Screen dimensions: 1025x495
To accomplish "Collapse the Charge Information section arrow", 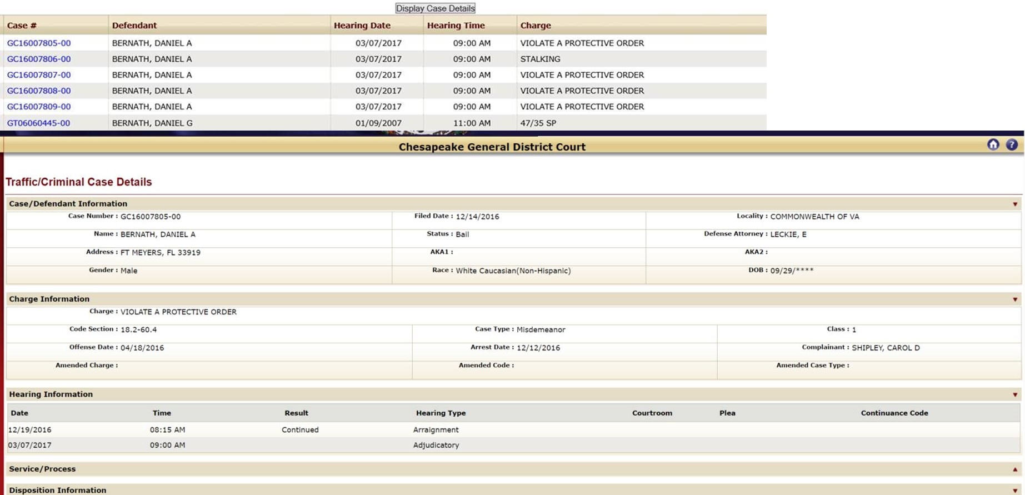I will (x=1014, y=300).
